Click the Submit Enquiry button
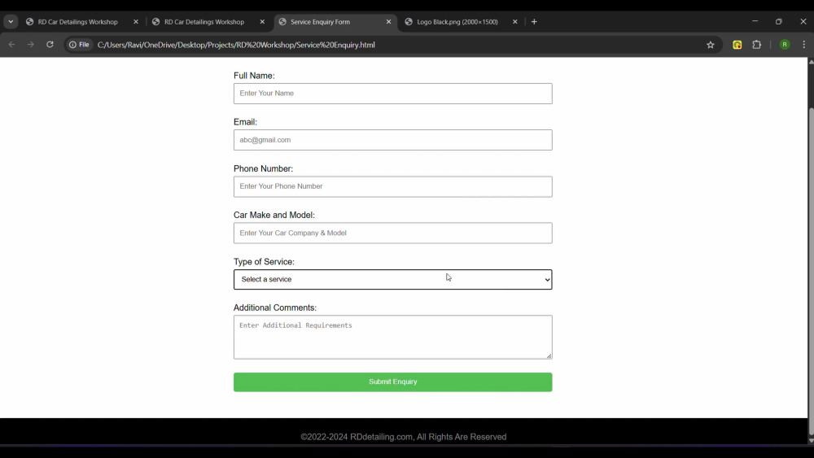This screenshot has width=814, height=458. [393, 382]
